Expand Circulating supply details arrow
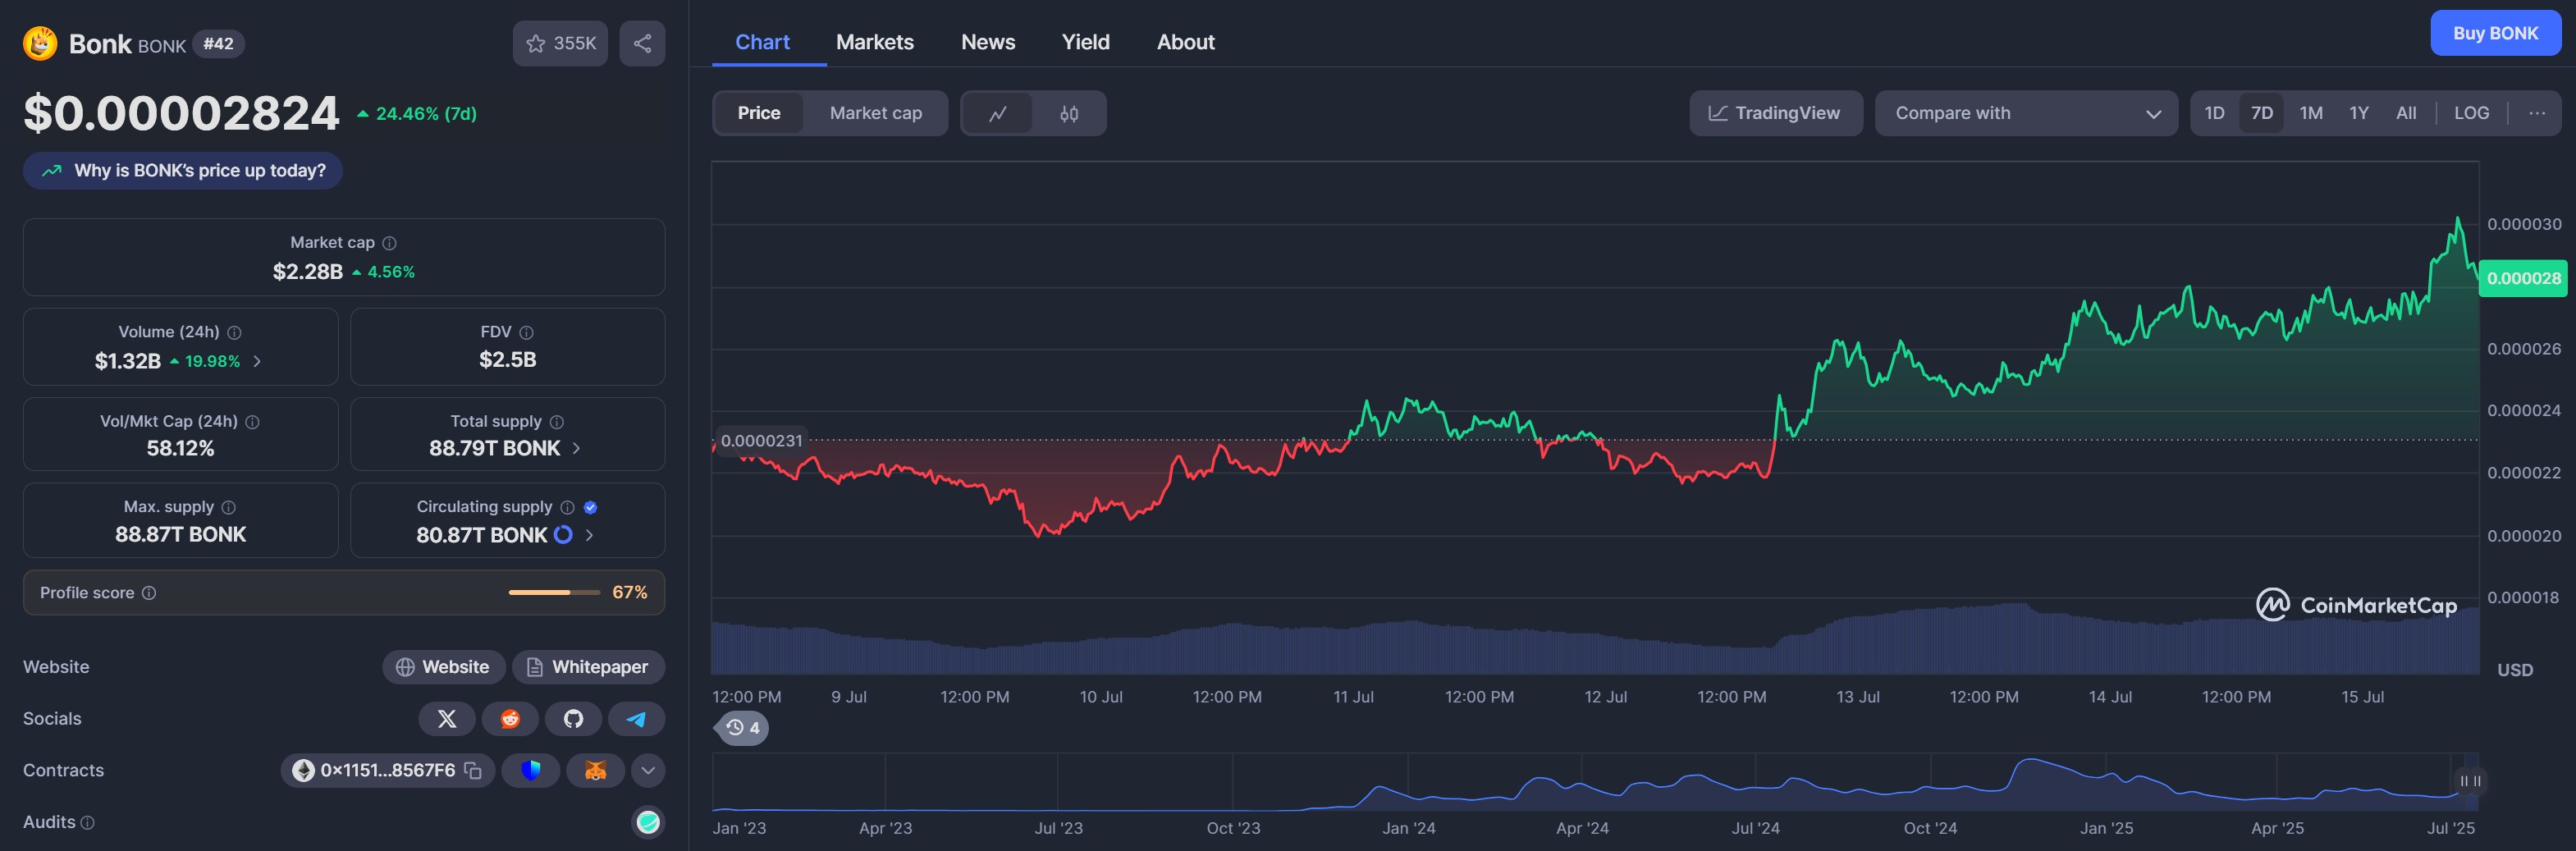This screenshot has width=2576, height=851. 589,535
